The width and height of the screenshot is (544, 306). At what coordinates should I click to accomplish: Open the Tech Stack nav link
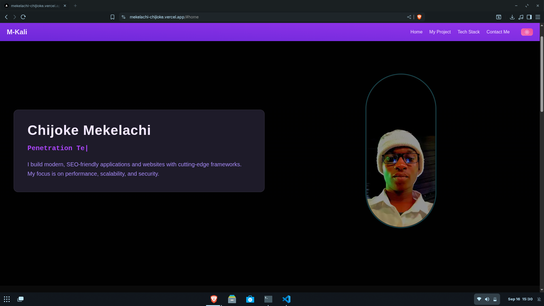coord(468,32)
